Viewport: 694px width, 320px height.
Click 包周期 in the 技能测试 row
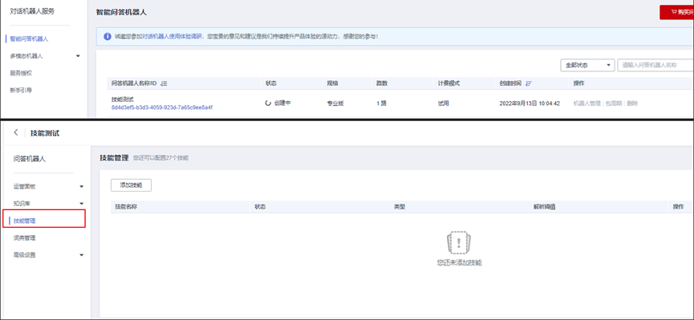[614, 103]
